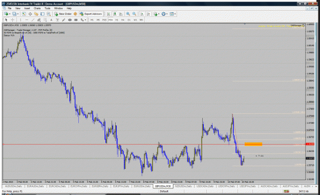Open the Profiles toolbar icon
The width and height of the screenshot is (320, 195).
pyautogui.click(x=14, y=14)
